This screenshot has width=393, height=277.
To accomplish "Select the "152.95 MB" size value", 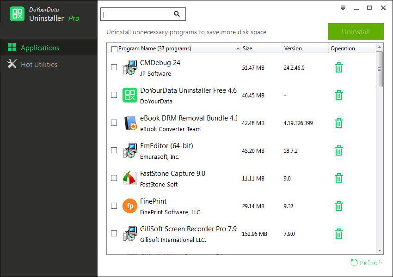I will 254,234.
